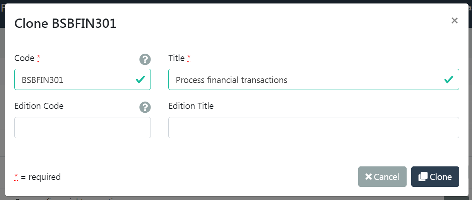Confirm with the Clone button

[x=435, y=176]
